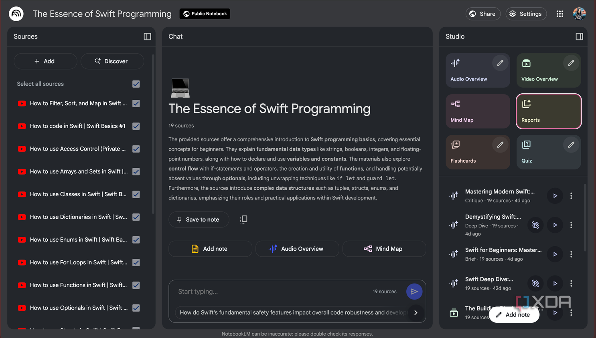This screenshot has width=596, height=338.
Task: Open the Reports studio tile
Action: pyautogui.click(x=549, y=111)
